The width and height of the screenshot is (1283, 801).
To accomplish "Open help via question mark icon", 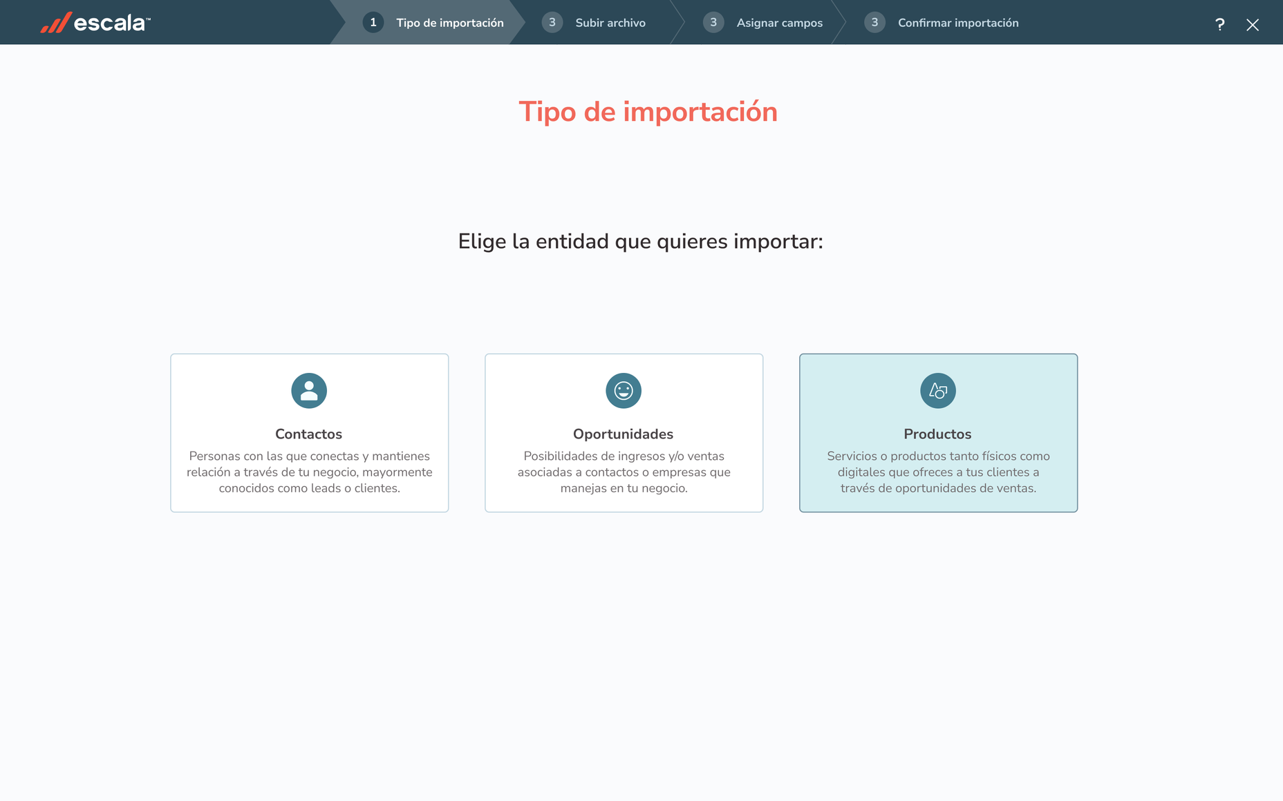I will 1220,25.
